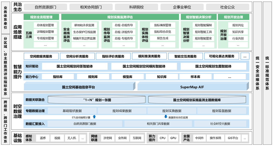The image size is (273, 146).
Task: Click the GPU box in 算力提升
Action: point(173,138)
